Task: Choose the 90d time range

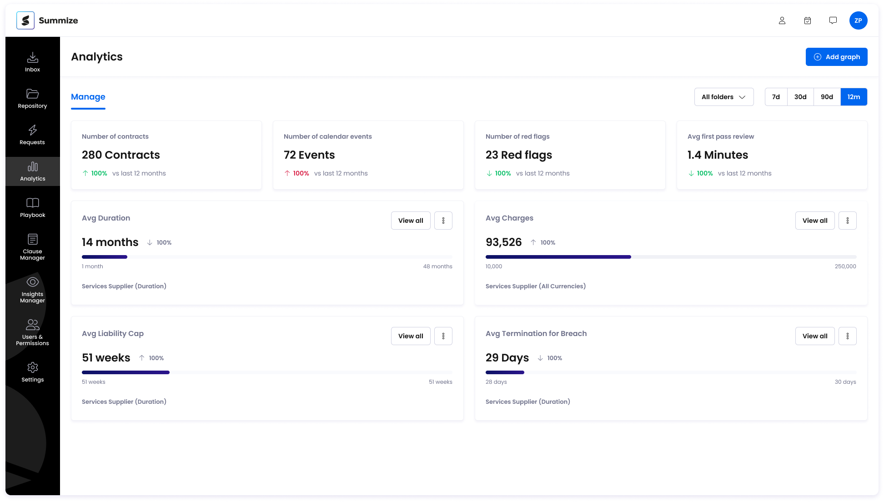Action: coord(827,97)
